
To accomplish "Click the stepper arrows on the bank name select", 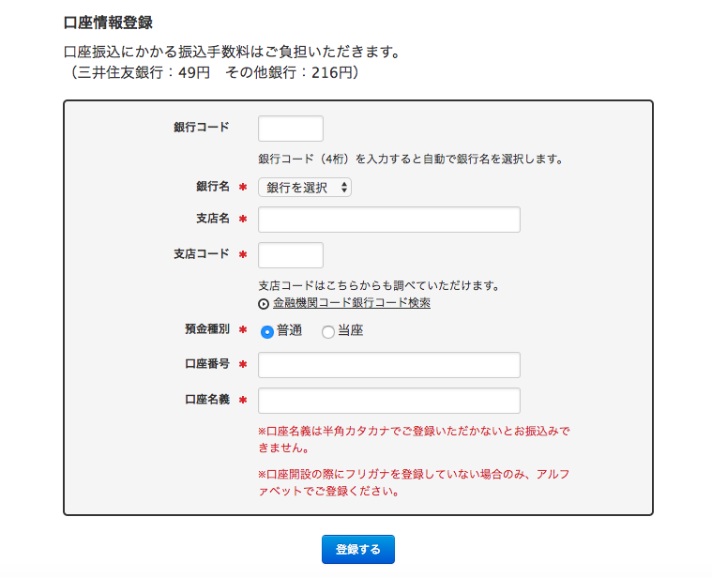I will (x=343, y=187).
